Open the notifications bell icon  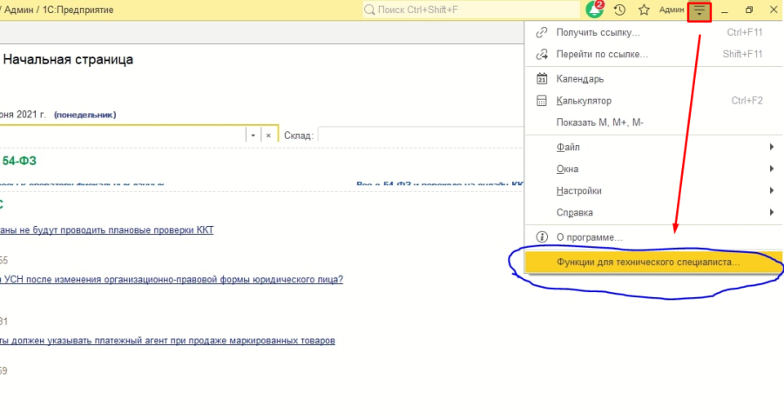[595, 10]
